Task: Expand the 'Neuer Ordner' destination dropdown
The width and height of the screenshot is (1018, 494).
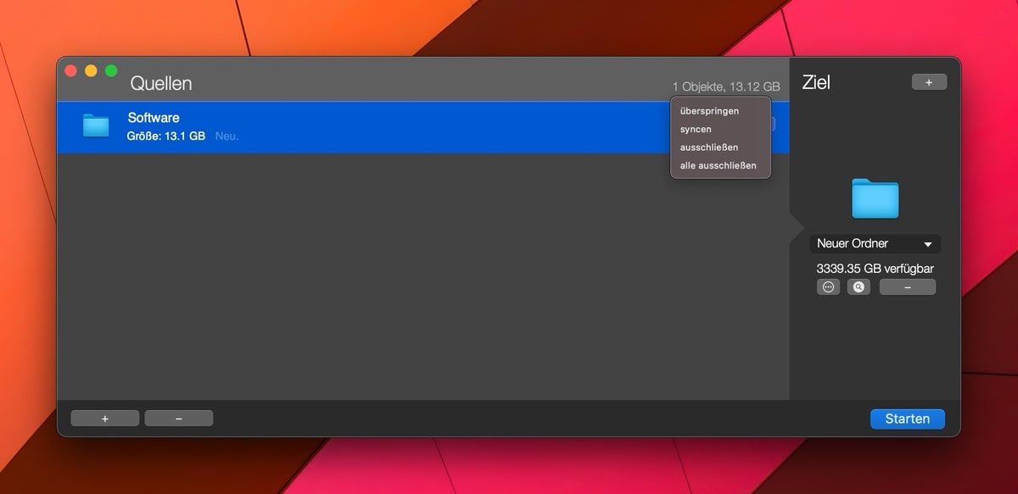Action: (875, 244)
